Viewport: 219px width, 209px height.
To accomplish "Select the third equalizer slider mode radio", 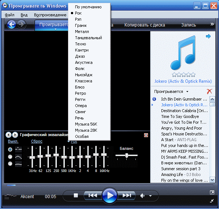I will [x=10, y=164].
